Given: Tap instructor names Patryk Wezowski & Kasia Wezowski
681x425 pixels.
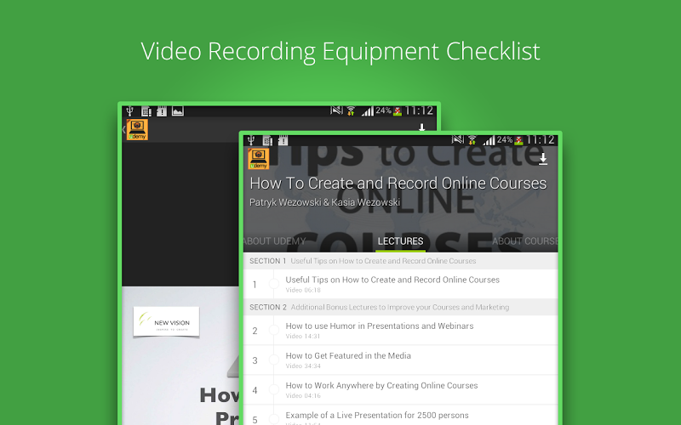Looking at the screenshot, I should tap(324, 202).
